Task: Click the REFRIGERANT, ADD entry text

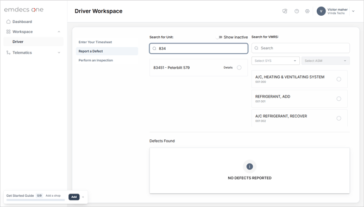Action: click(x=273, y=96)
